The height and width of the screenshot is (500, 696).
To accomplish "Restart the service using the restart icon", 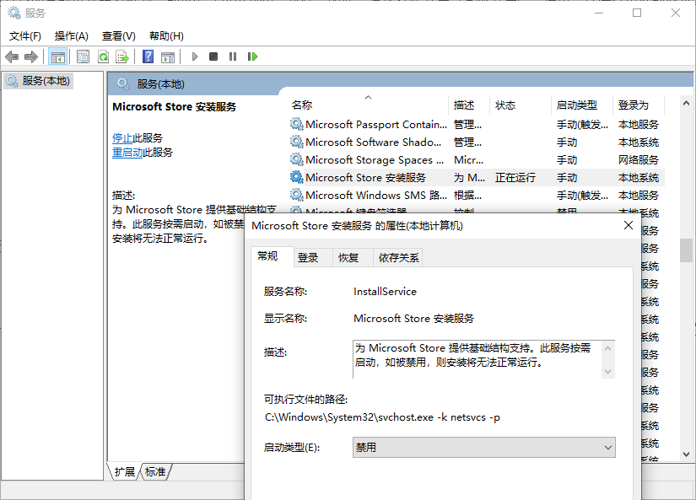I will pyautogui.click(x=251, y=56).
